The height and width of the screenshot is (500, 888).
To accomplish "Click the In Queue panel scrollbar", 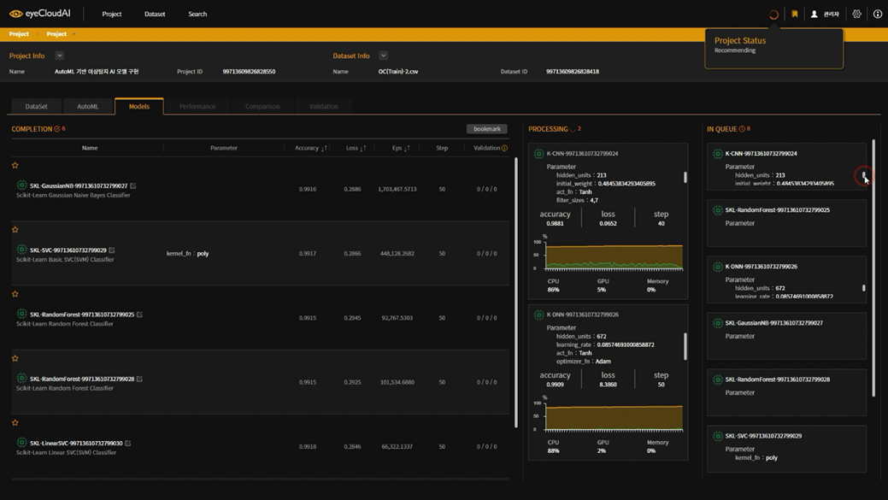I will [x=873, y=267].
